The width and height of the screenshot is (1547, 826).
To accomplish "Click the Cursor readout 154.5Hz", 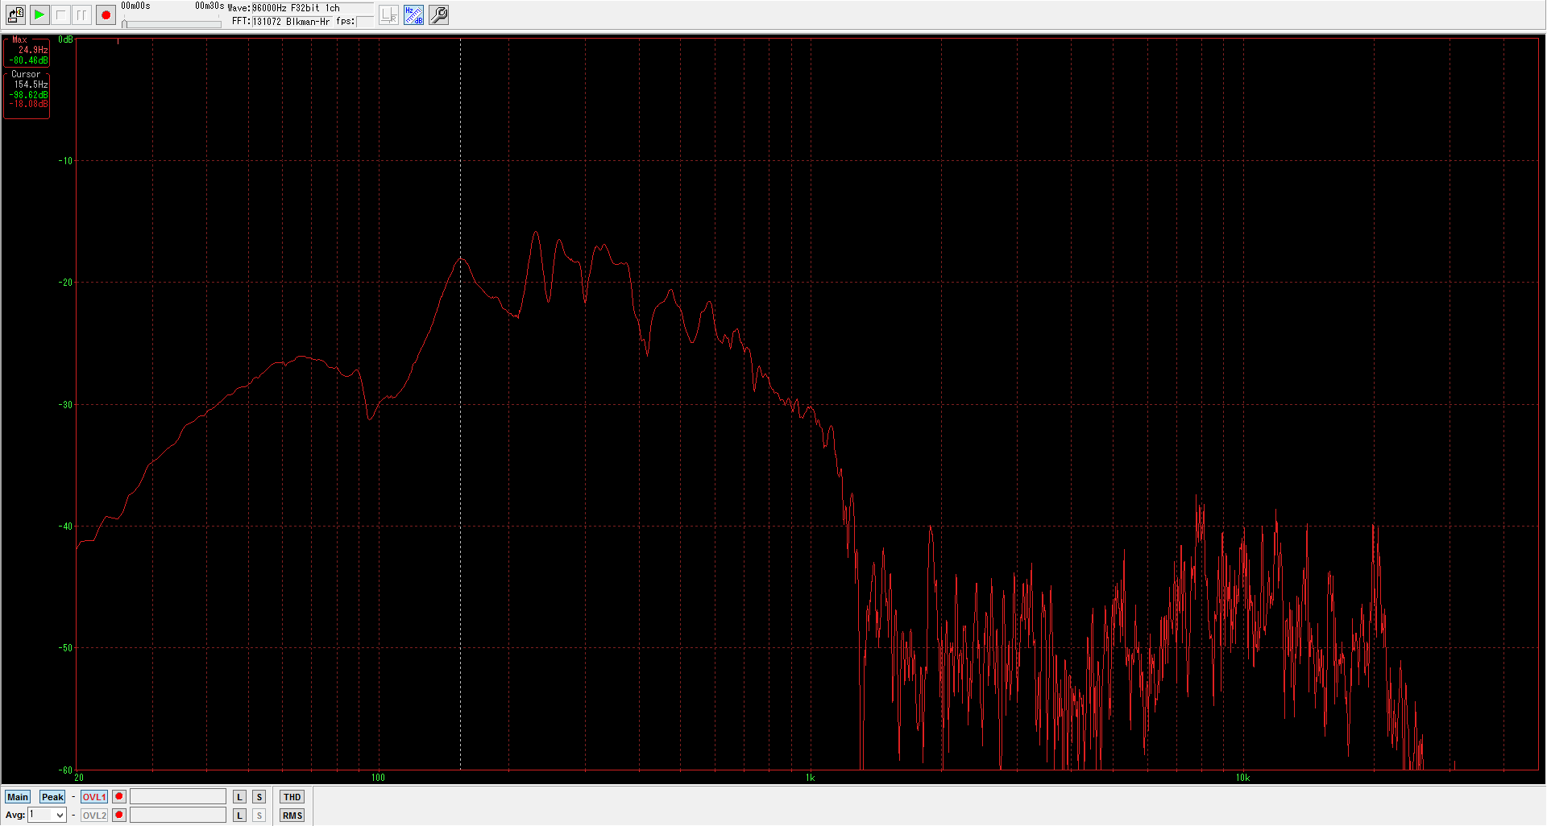I will (x=31, y=85).
